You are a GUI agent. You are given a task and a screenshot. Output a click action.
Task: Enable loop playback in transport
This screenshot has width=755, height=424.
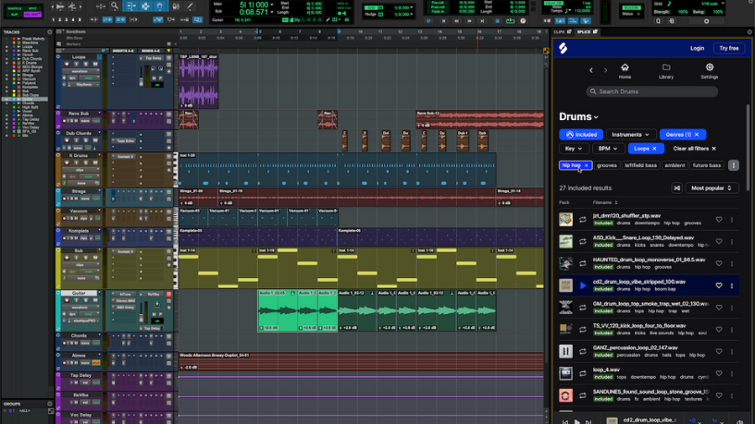point(511,21)
